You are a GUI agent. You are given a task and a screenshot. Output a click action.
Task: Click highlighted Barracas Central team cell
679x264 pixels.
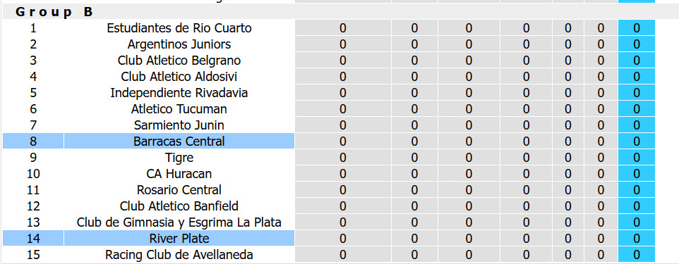[179, 142]
